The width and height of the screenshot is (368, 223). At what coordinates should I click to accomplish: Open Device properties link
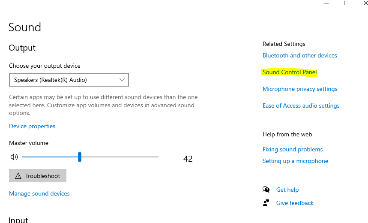pyautogui.click(x=32, y=126)
